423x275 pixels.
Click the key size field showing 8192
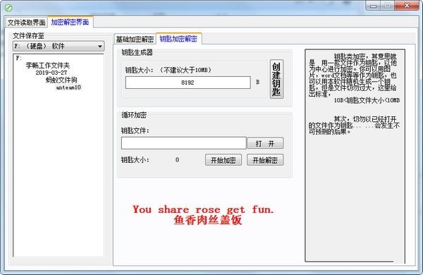pos(188,82)
